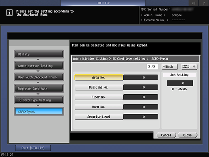The height and width of the screenshot is (157, 209).
Task: Click the Admin. Name value sample
Action: click(x=177, y=15)
